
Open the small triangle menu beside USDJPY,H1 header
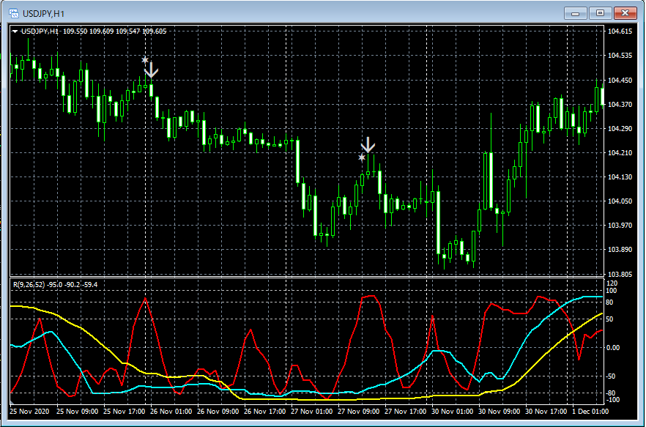[15, 31]
